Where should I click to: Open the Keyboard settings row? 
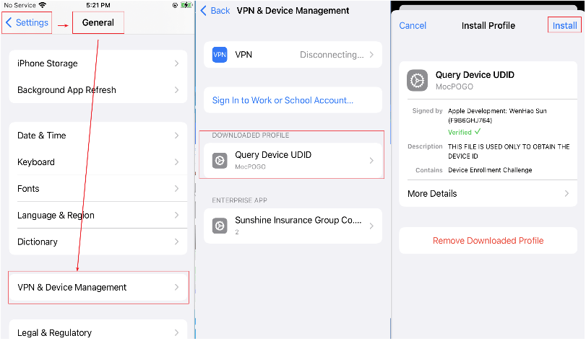click(98, 162)
